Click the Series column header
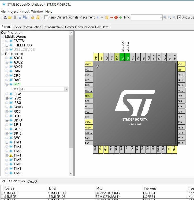The height and width of the screenshot is (200, 194). pyautogui.click(x=26, y=188)
